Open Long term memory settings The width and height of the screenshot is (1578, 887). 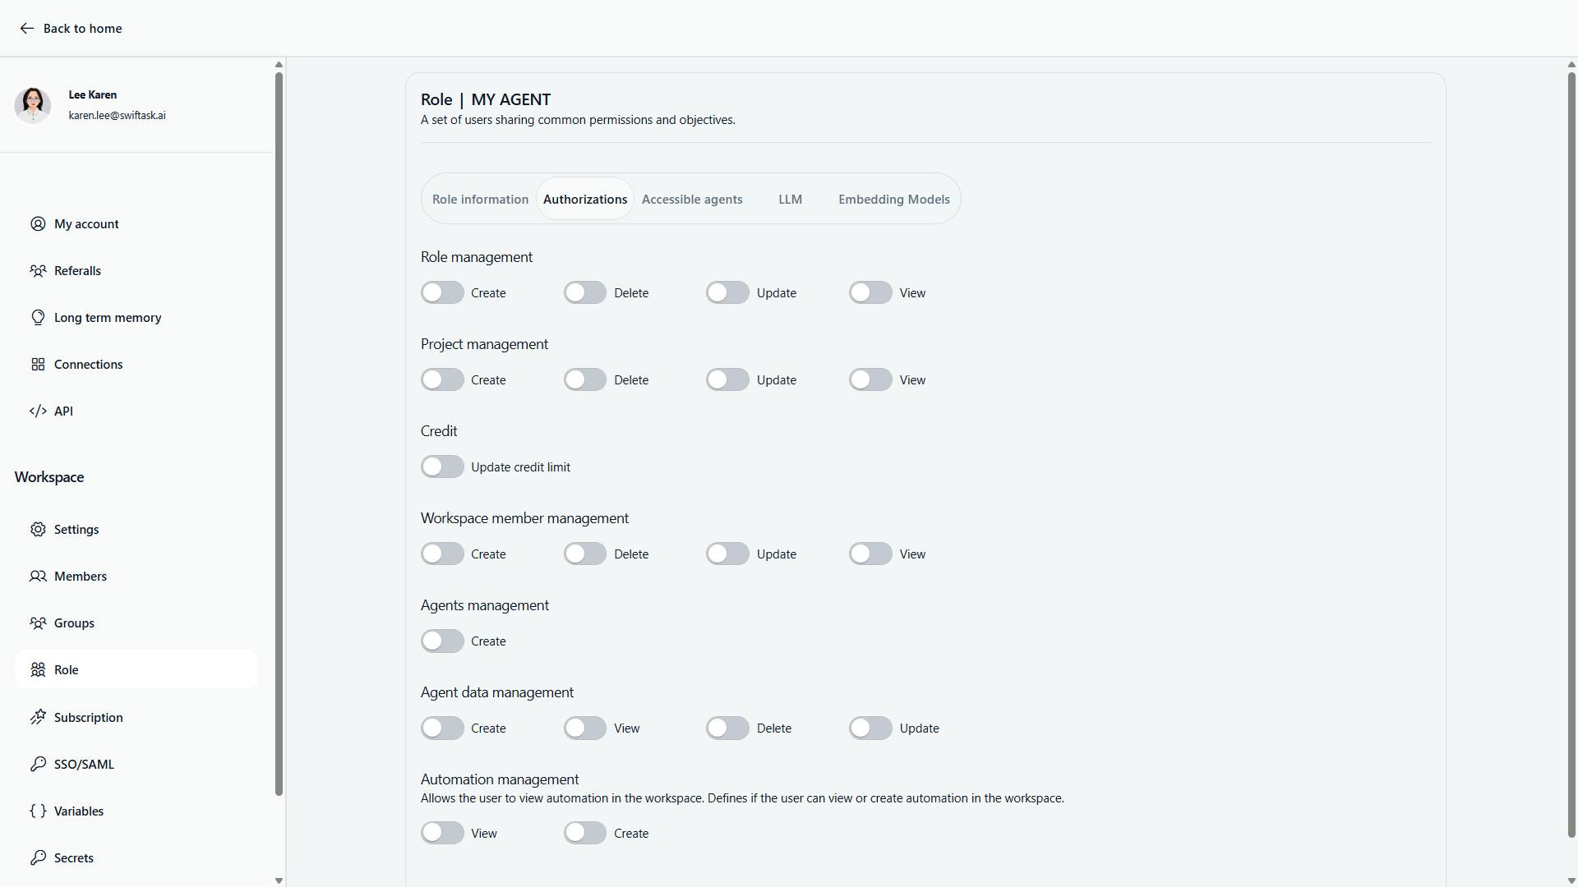[107, 317]
